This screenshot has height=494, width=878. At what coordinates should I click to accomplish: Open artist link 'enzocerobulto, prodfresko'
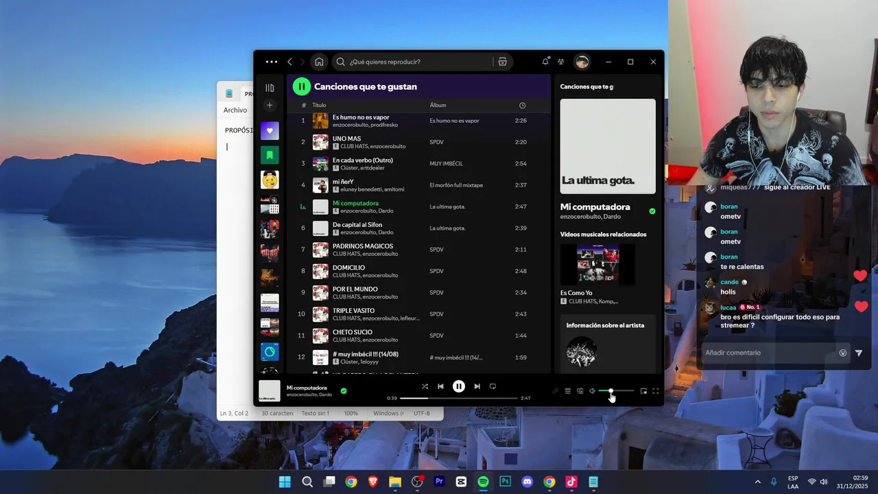(x=365, y=125)
